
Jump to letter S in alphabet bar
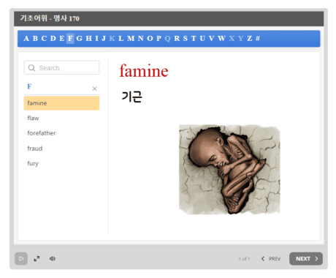pyautogui.click(x=186, y=39)
